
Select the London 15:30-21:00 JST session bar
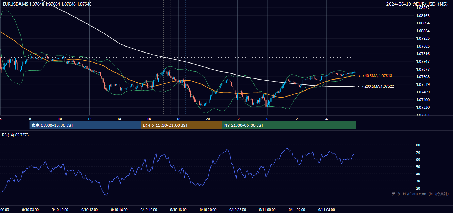(181, 125)
